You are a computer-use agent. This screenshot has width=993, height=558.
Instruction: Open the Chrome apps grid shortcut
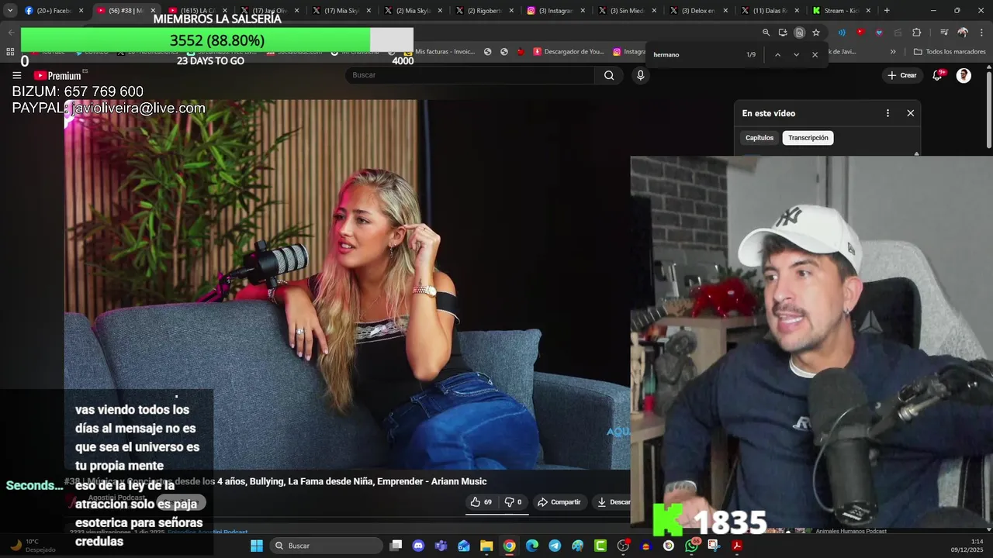[10, 52]
